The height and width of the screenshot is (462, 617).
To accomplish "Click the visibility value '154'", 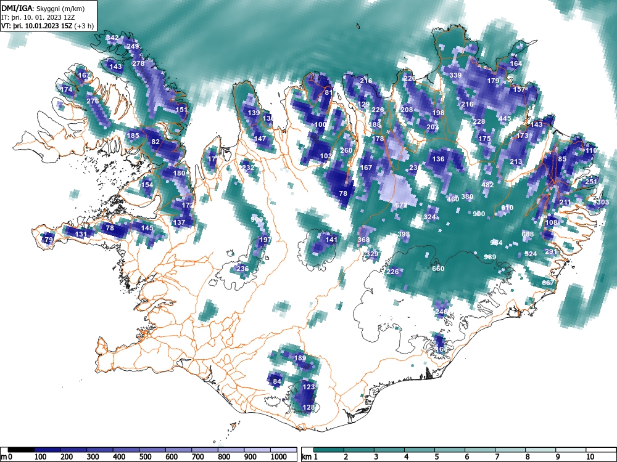I will [147, 185].
